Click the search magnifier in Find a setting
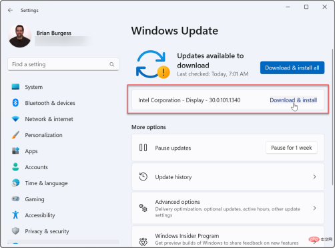Viewport: 335px width, 248px height. 112,64
